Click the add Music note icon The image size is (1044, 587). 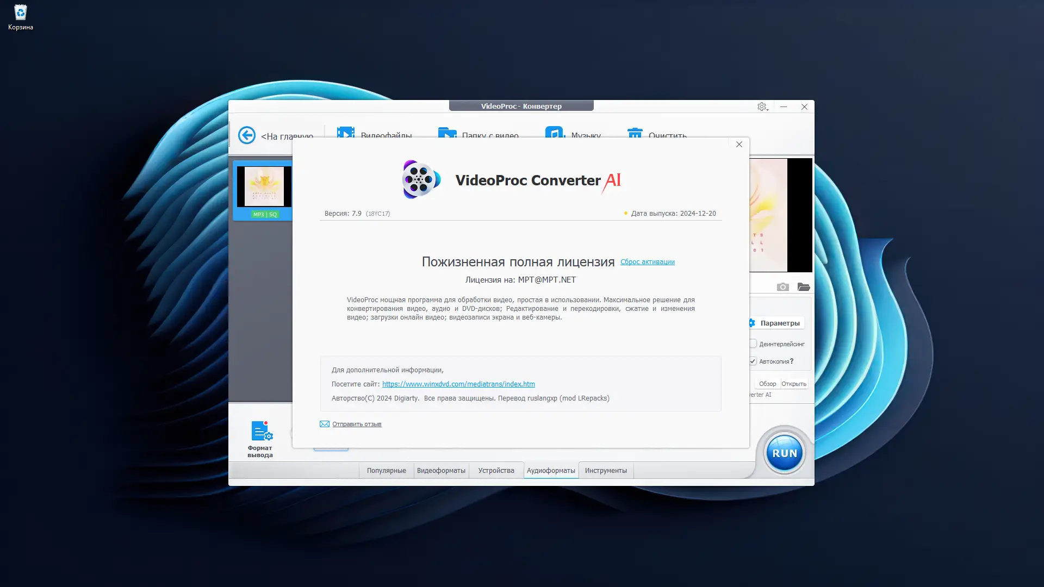click(x=555, y=132)
